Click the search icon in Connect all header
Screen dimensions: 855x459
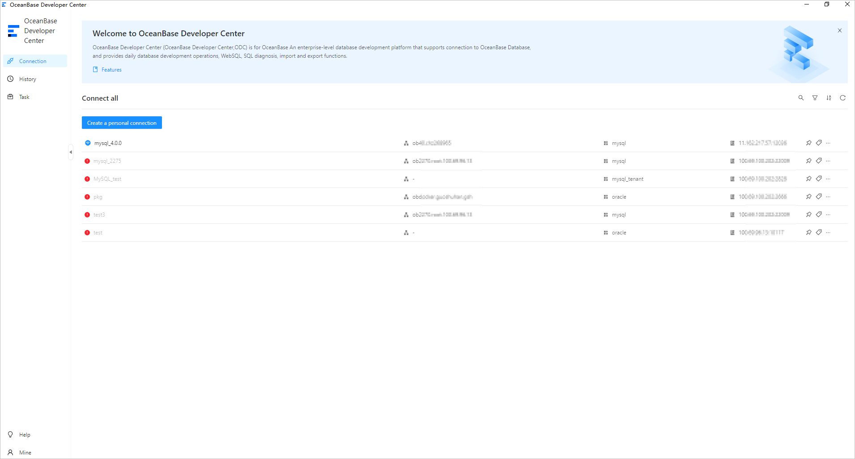tap(801, 98)
